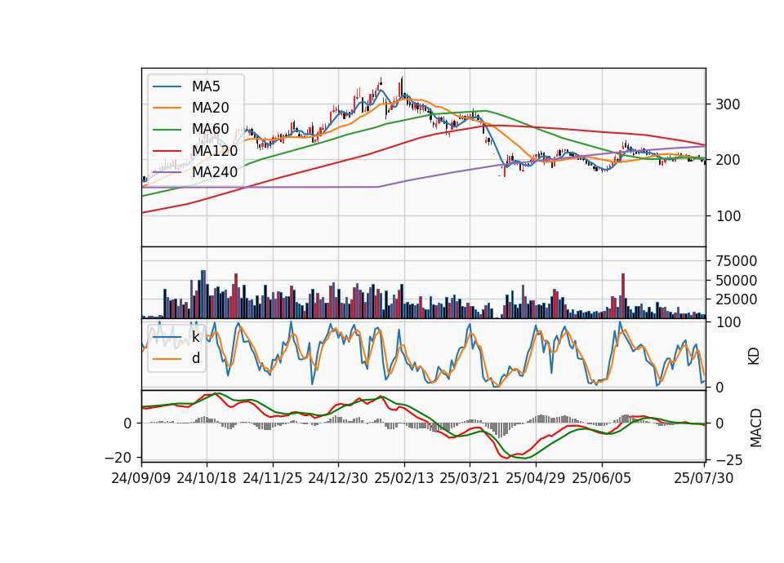Click the 25/06/05 date axis label

602,478
